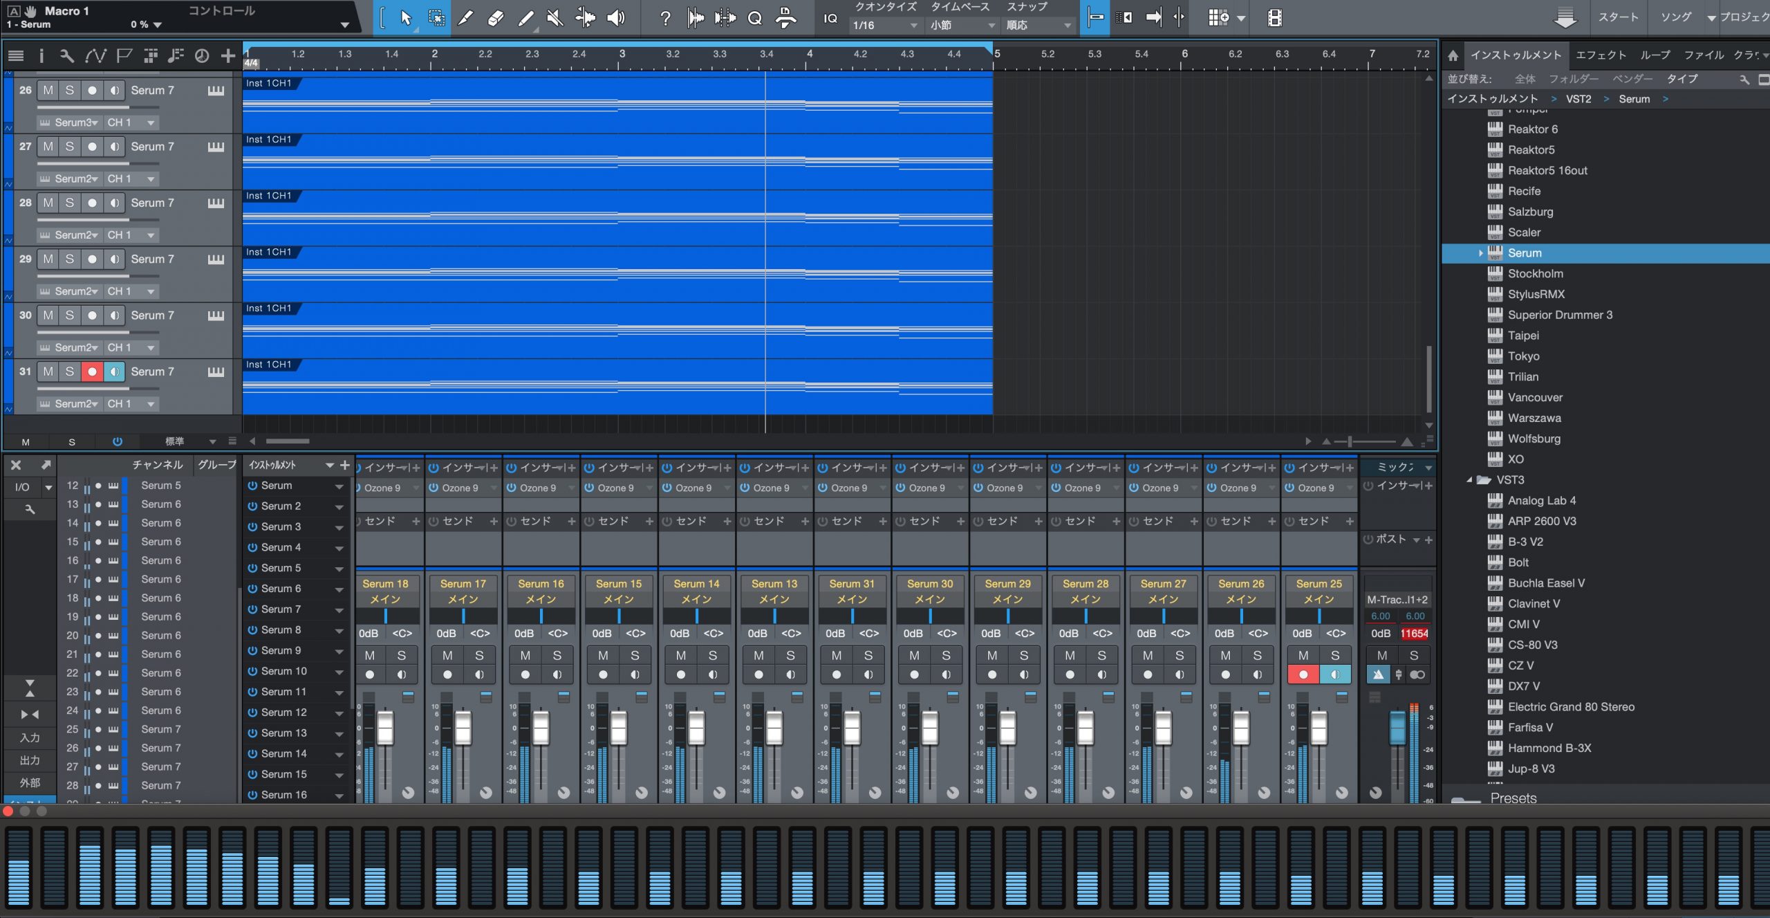
Task: Add a track with the plus icon
Action: click(228, 56)
